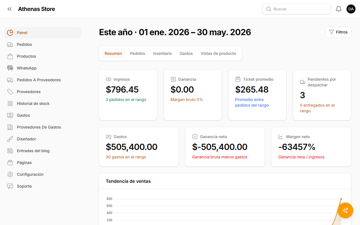Screen dimensions: 360x225
Task: Switch to the Gastos tab
Action: tap(186, 53)
